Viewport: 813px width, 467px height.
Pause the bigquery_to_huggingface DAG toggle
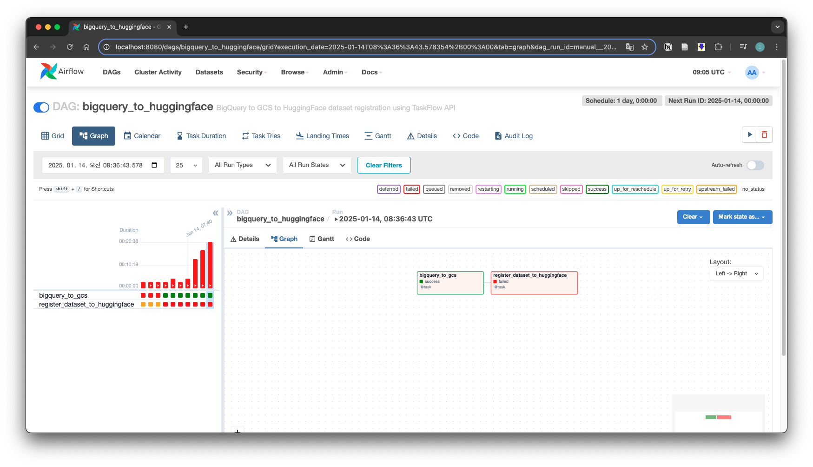41,107
